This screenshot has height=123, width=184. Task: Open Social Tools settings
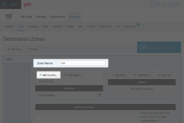(105, 26)
